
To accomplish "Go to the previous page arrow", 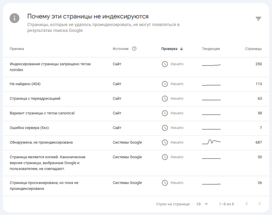I will pos(247,204).
